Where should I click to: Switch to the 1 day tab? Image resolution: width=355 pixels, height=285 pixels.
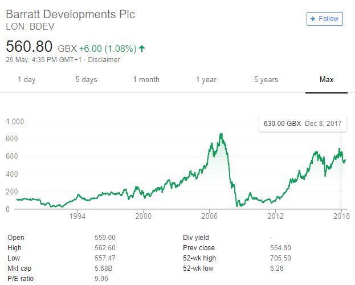pyautogui.click(x=26, y=79)
